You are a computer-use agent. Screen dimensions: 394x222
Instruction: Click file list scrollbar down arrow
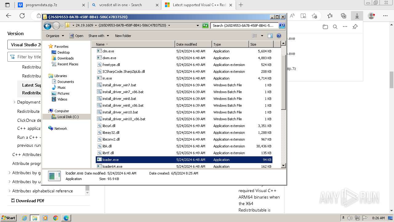[283, 166]
